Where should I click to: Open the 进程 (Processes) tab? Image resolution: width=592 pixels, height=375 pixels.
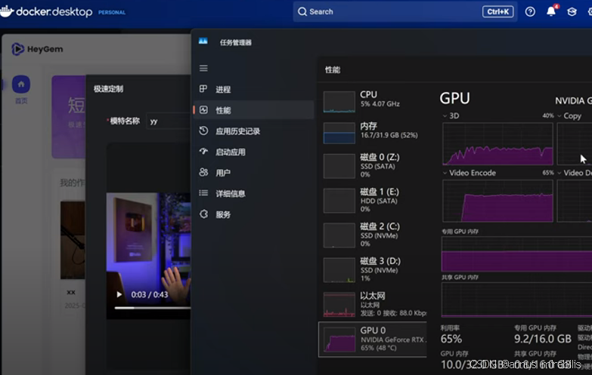222,89
